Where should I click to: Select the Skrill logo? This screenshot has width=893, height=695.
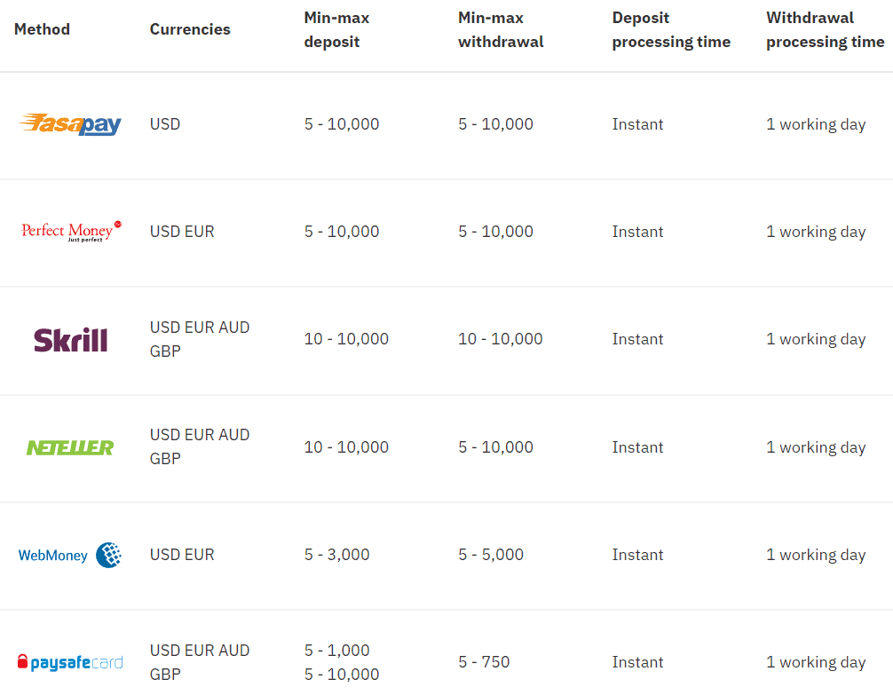(x=71, y=340)
